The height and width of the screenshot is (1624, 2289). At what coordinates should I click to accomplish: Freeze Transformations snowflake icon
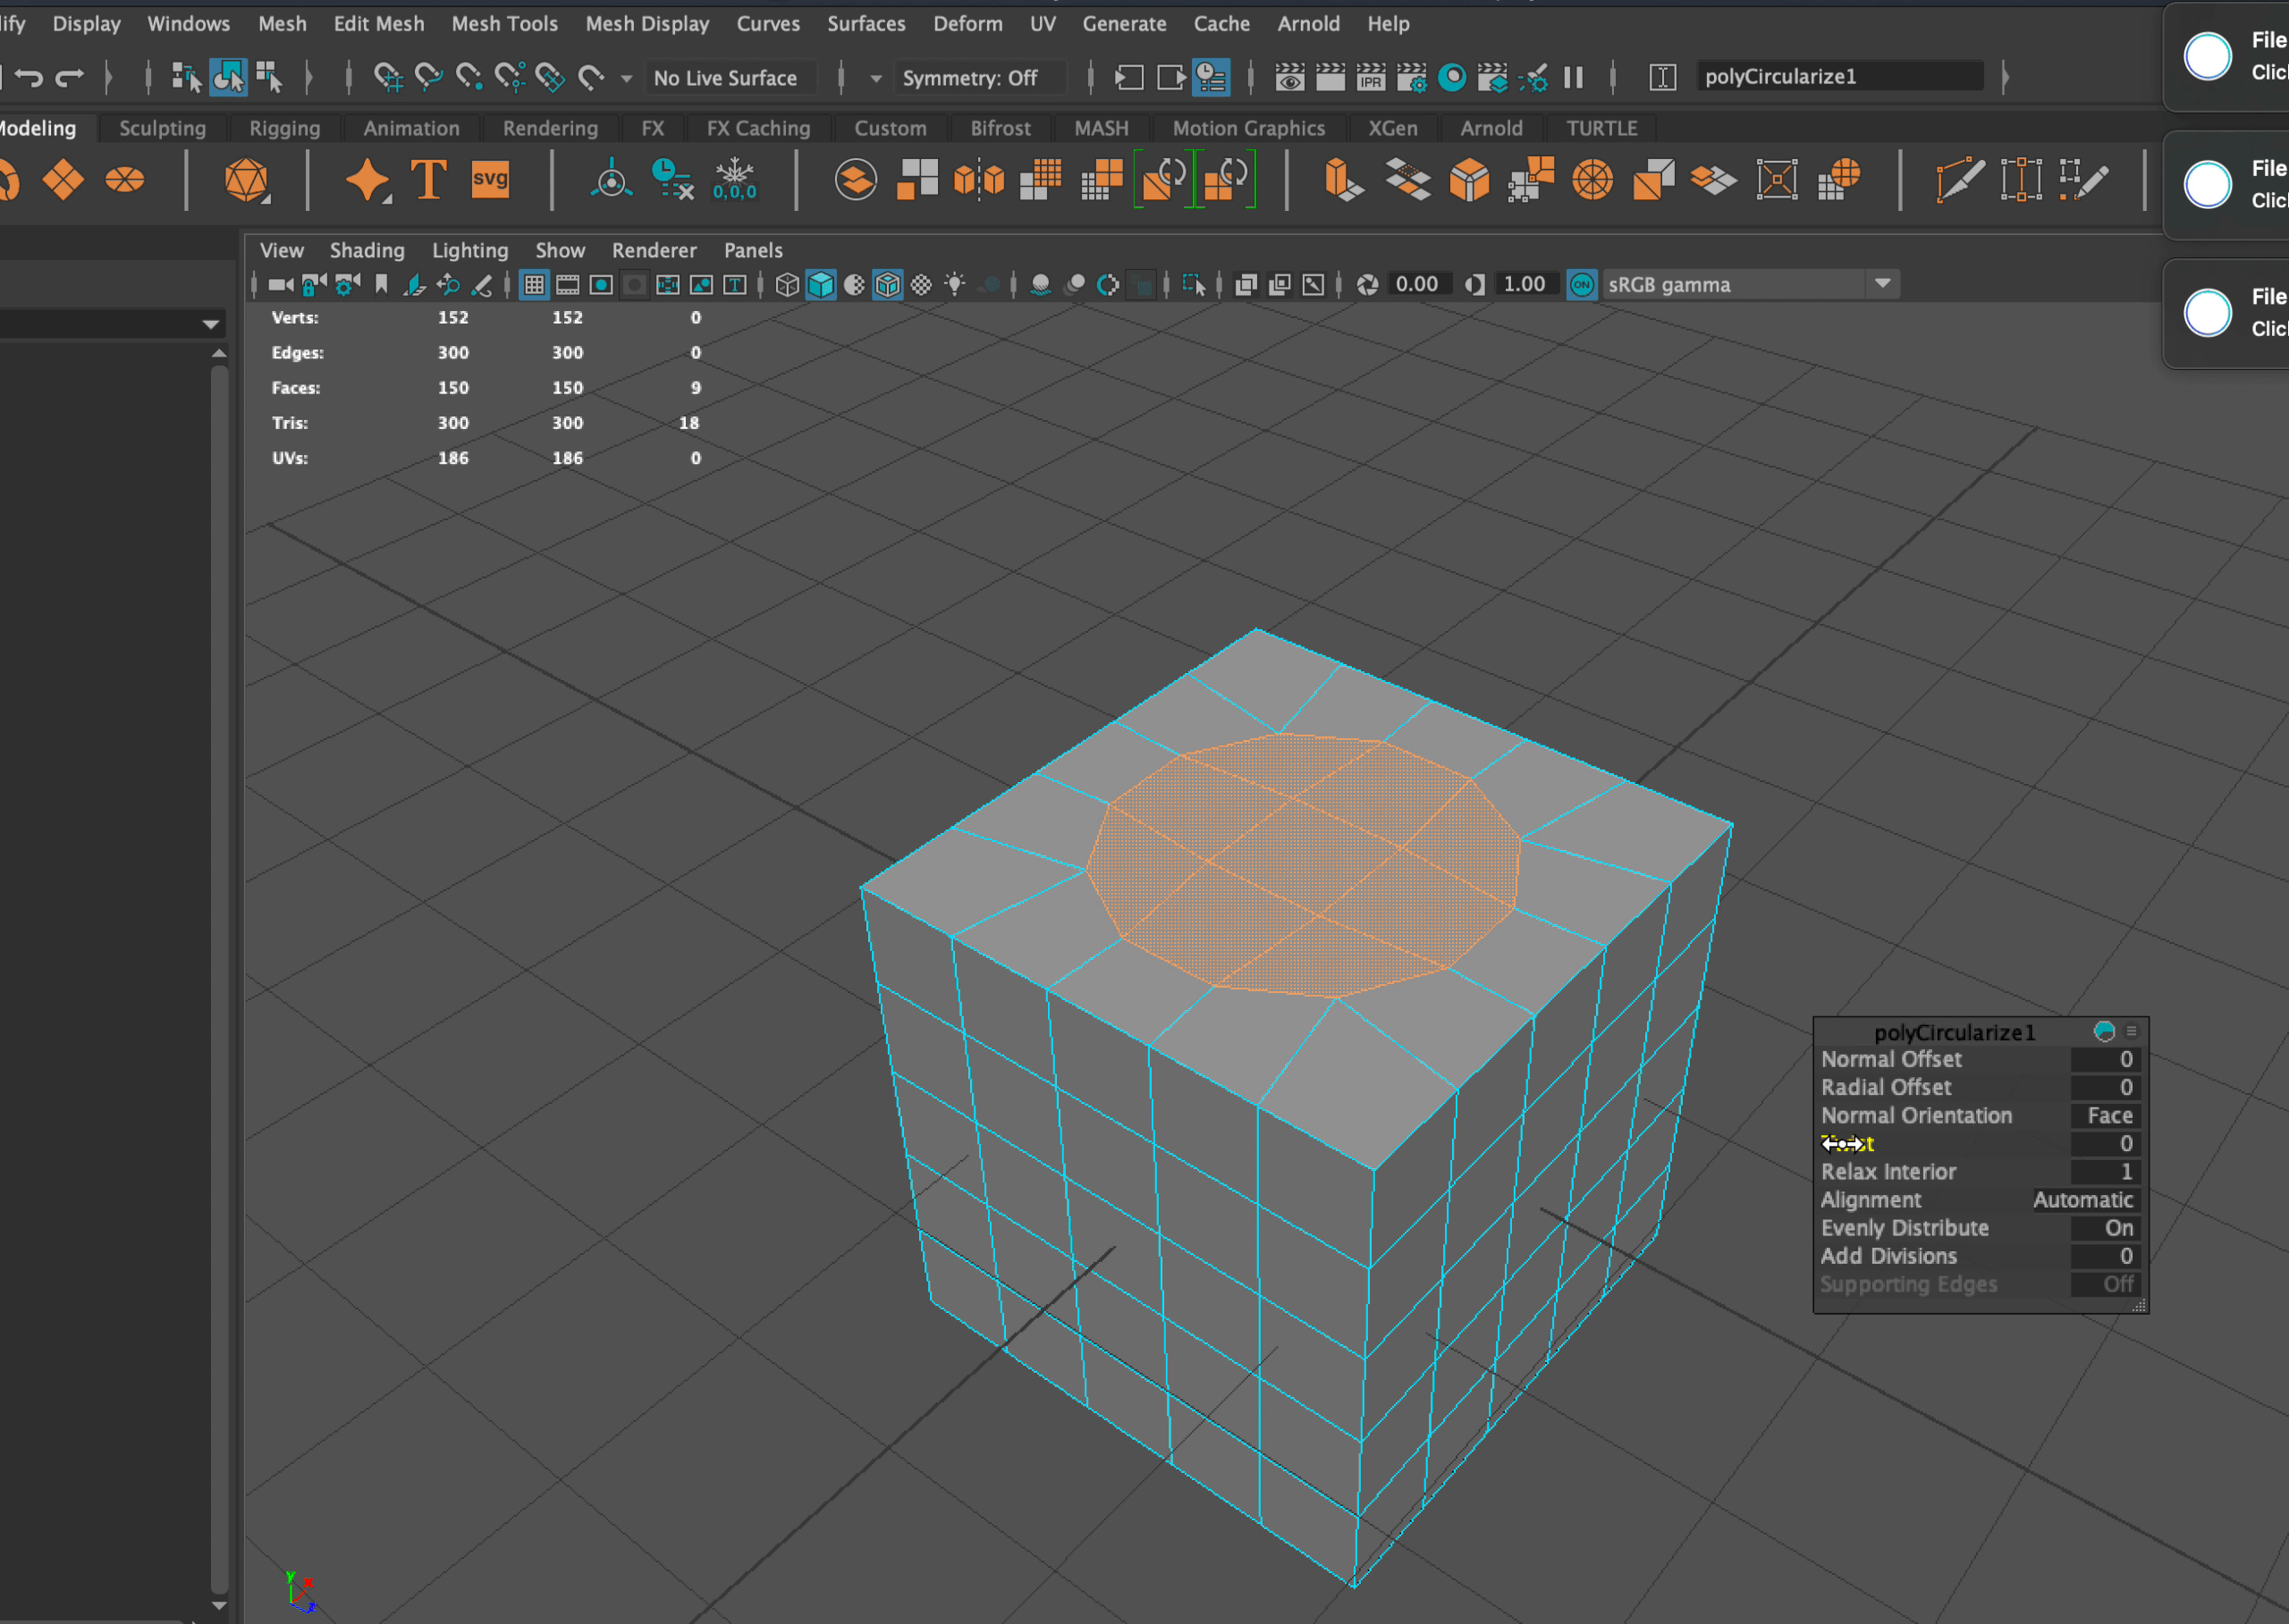pyautogui.click(x=734, y=180)
